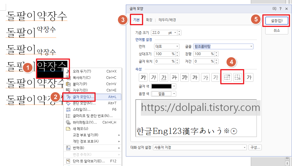This screenshot has height=166, width=292.
Task: Increase 자간 with up arrow
Action: click(x=216, y=60)
